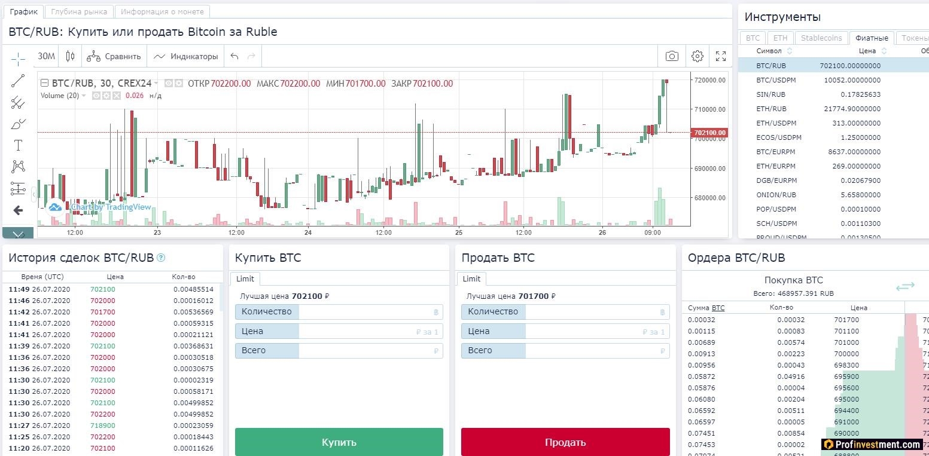The image size is (929, 456).
Task: Click best sell price 701700
Action: [534, 296]
